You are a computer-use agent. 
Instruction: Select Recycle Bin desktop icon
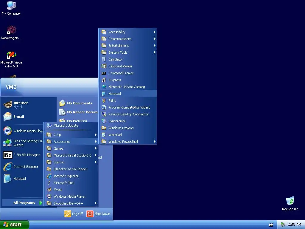point(290,204)
